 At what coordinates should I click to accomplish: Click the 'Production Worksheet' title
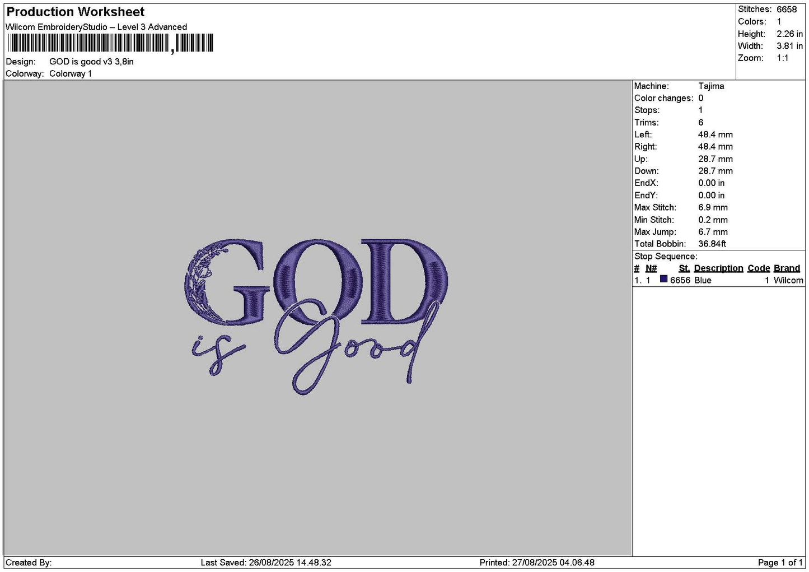[x=75, y=12]
